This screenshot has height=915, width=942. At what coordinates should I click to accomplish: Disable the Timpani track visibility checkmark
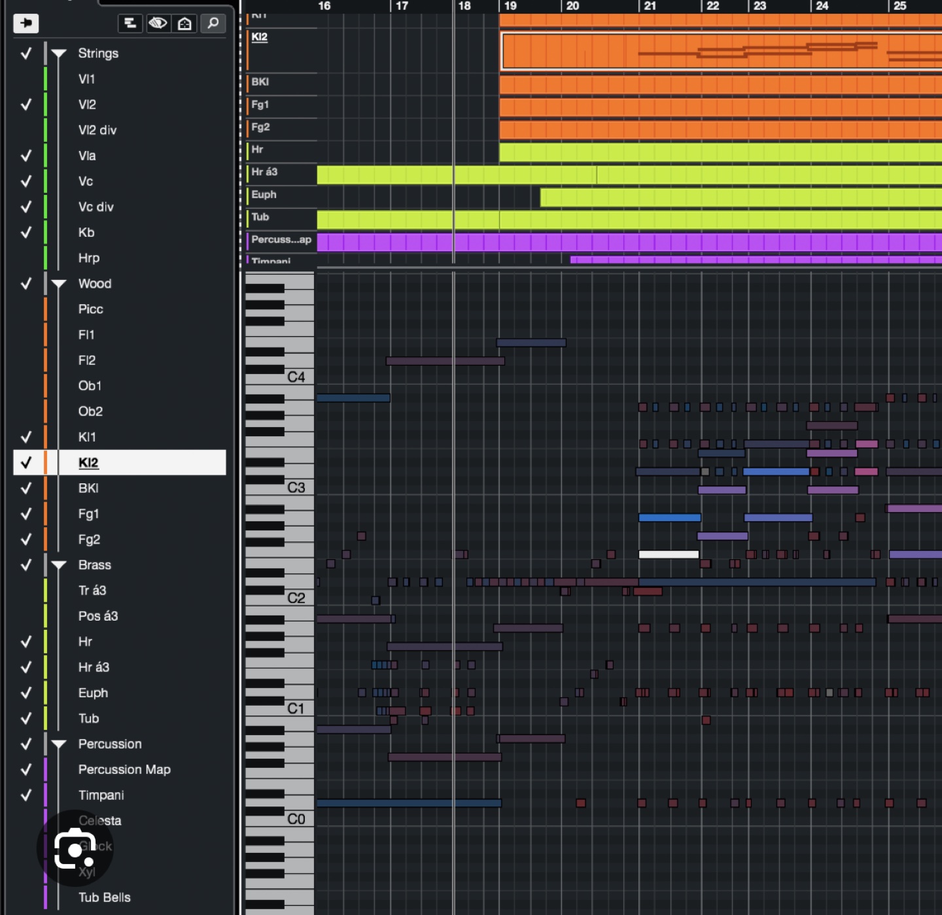tap(26, 795)
